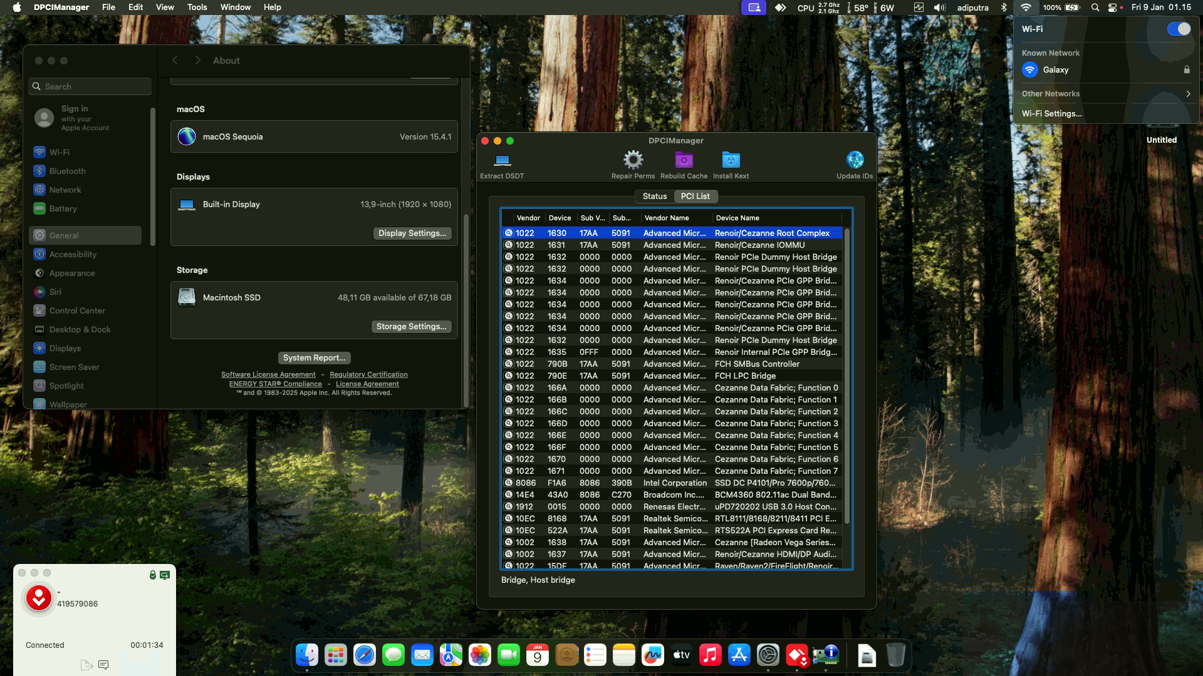This screenshot has height=676, width=1203.
Task: Click the System Report... button
Action: click(314, 358)
